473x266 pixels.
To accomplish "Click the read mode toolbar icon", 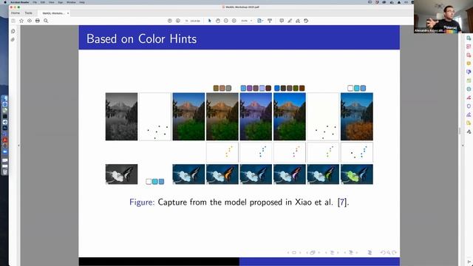I will [270, 21].
